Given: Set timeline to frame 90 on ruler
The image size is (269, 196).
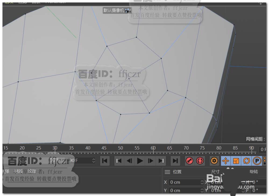Looking at the screenshot, I should click(252, 148).
